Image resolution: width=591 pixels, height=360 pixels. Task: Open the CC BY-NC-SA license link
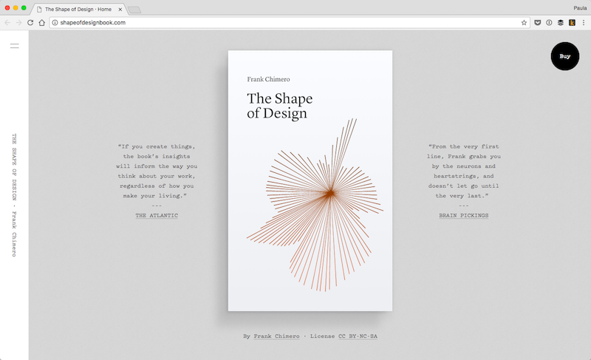358,336
